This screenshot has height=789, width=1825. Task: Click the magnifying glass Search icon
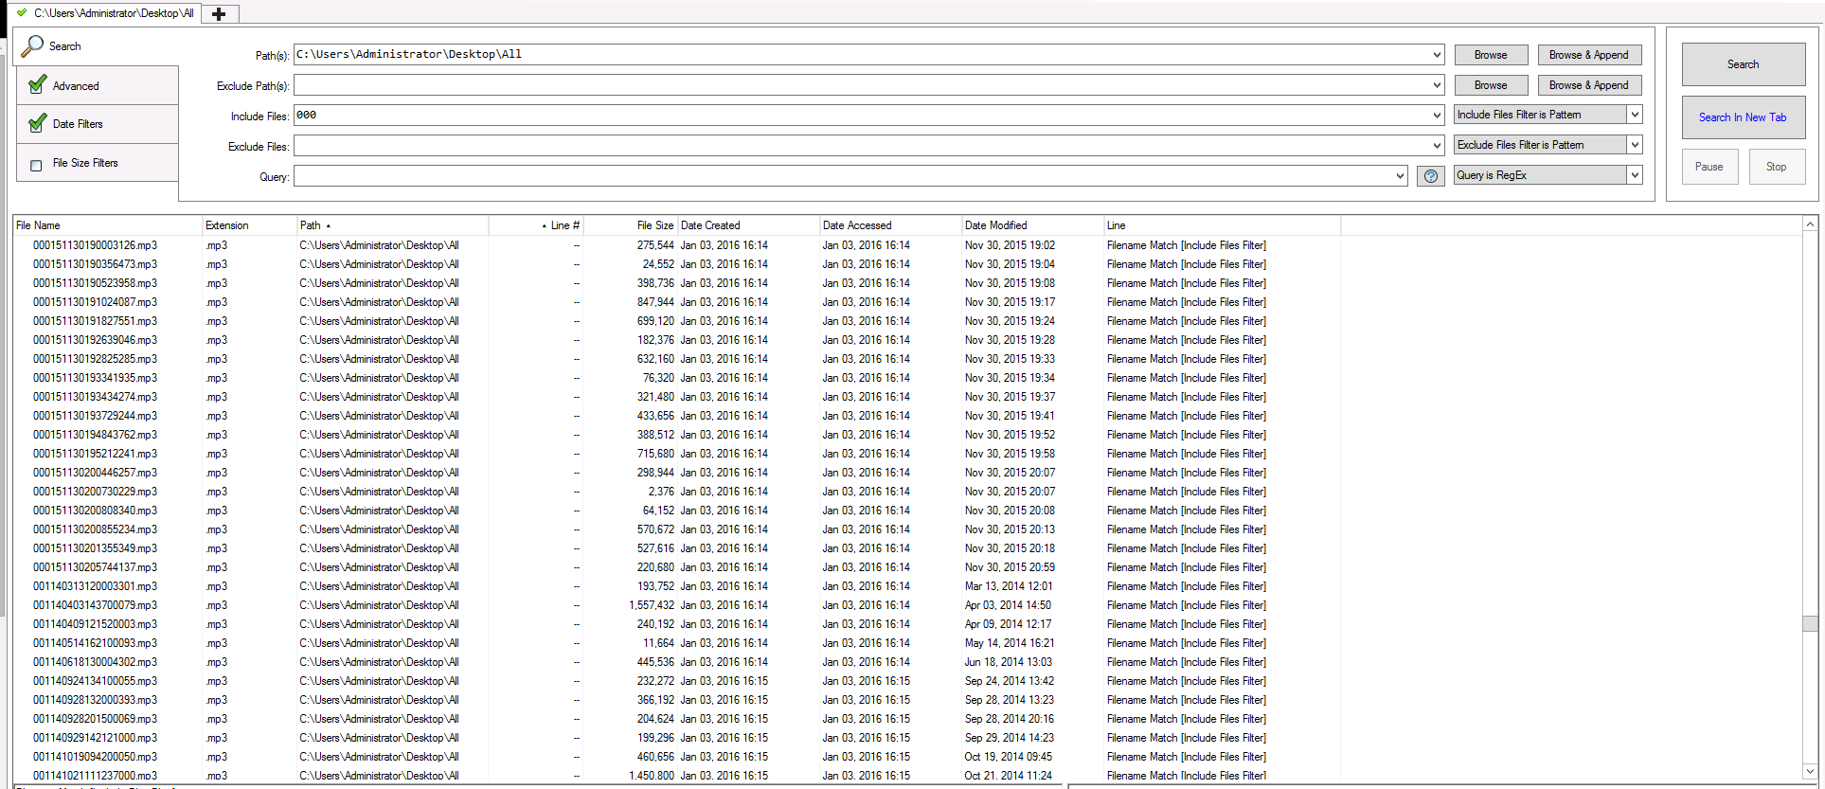(32, 45)
